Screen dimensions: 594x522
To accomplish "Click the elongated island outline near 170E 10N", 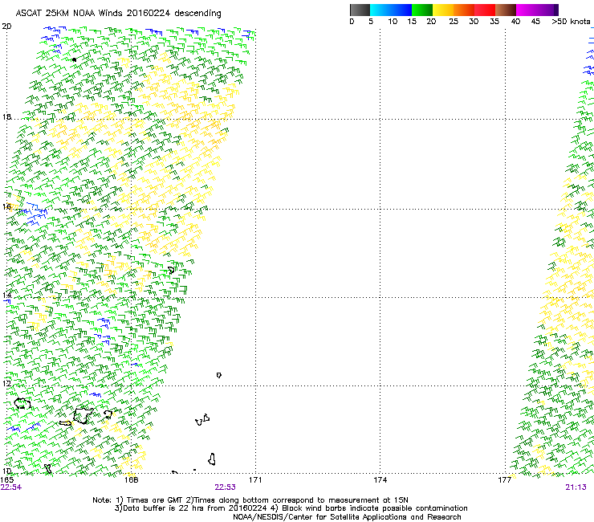I will click(212, 459).
